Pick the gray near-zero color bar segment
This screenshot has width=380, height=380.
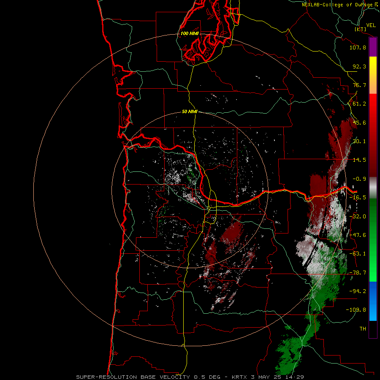[x=373, y=188]
